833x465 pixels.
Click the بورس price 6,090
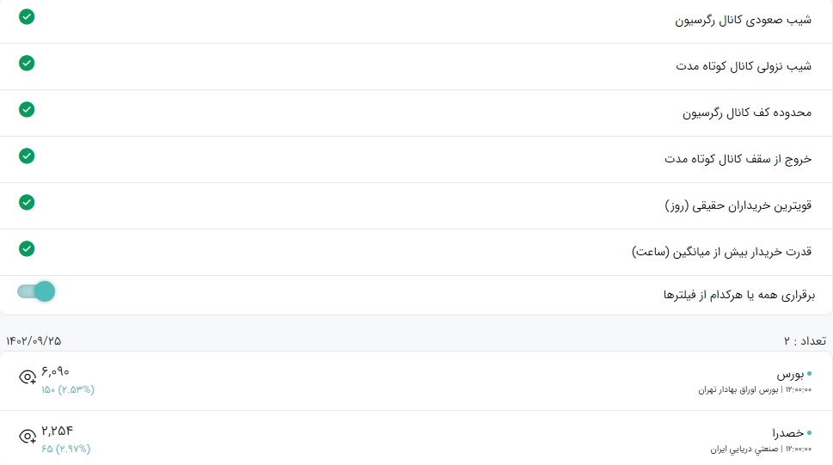point(55,371)
